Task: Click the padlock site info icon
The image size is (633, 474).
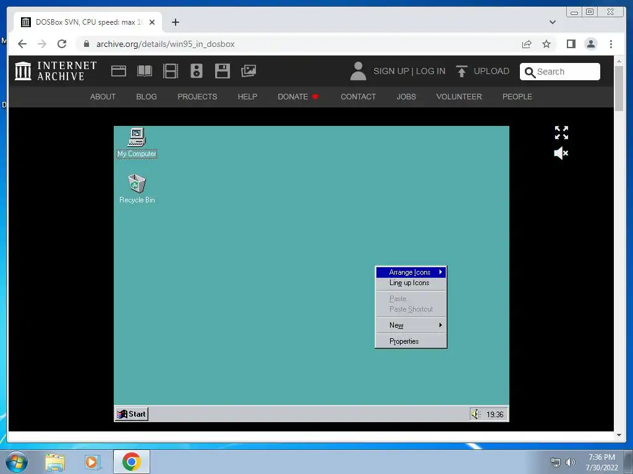Action: [87, 44]
